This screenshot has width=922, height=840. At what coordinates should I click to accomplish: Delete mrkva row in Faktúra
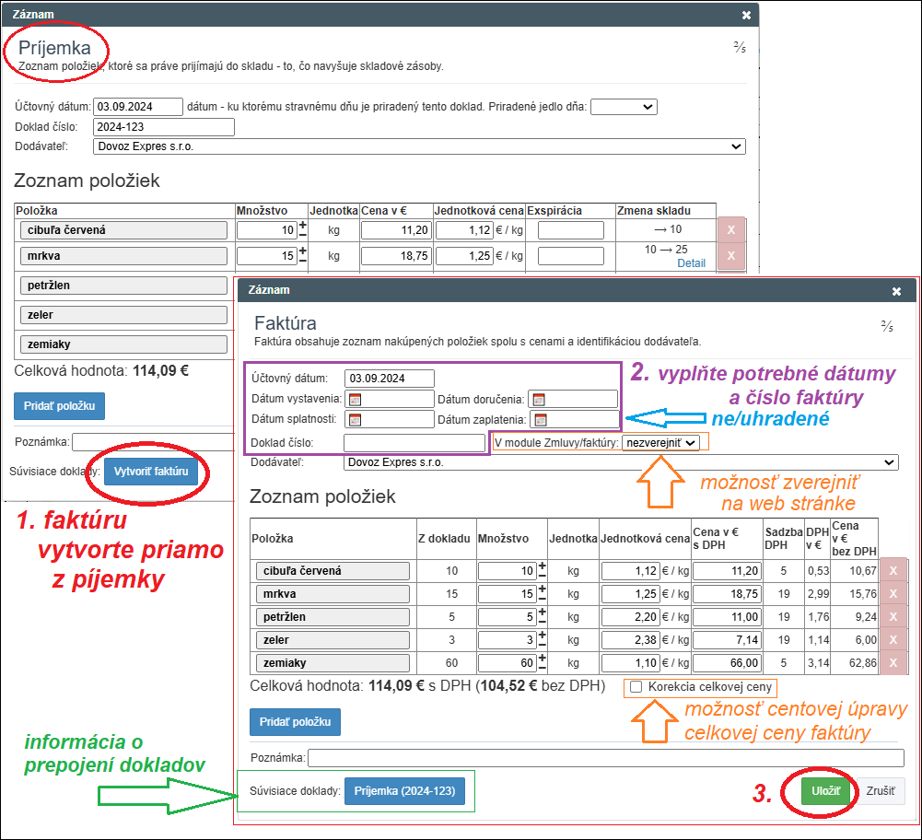click(x=893, y=594)
